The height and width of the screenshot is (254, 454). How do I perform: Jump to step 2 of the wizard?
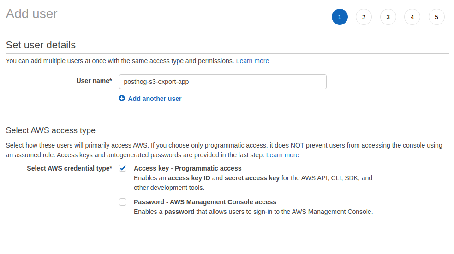(x=364, y=17)
